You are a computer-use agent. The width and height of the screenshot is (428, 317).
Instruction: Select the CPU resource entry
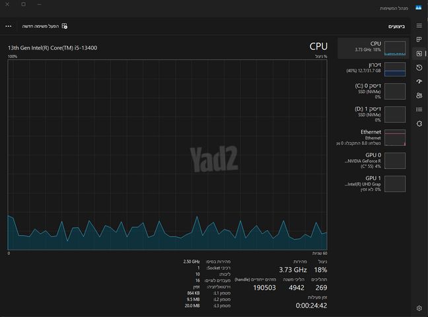click(x=373, y=48)
